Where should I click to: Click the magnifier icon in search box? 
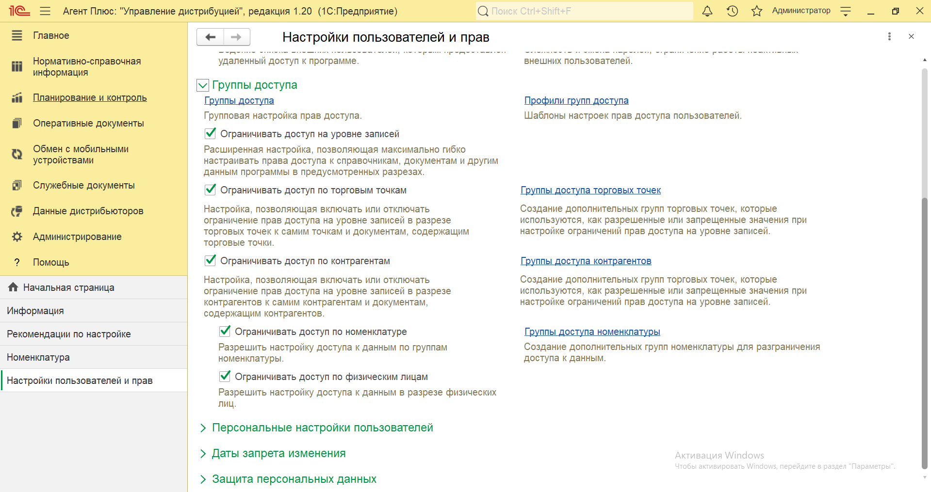(x=483, y=11)
